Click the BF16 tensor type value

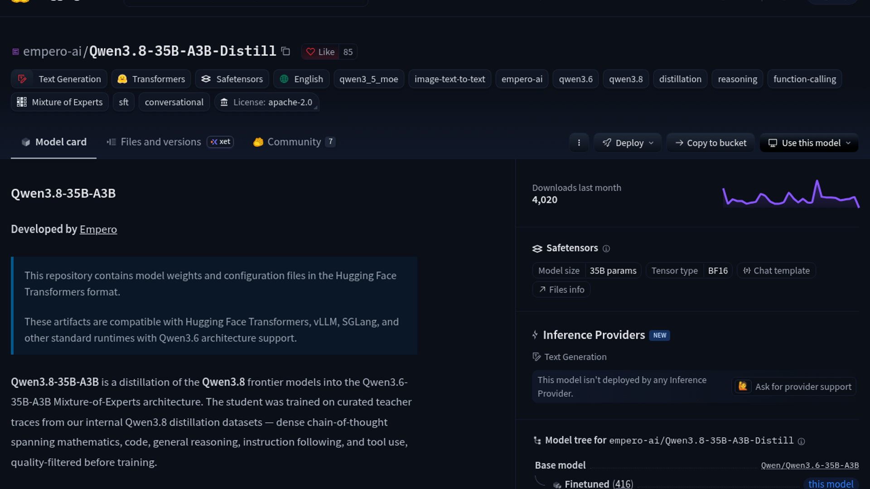pos(718,270)
